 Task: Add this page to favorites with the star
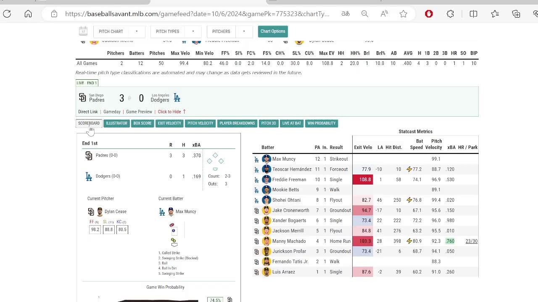403,14
